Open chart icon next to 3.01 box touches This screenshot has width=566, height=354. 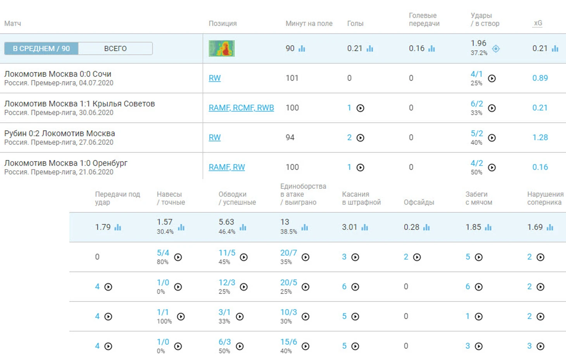click(x=364, y=227)
